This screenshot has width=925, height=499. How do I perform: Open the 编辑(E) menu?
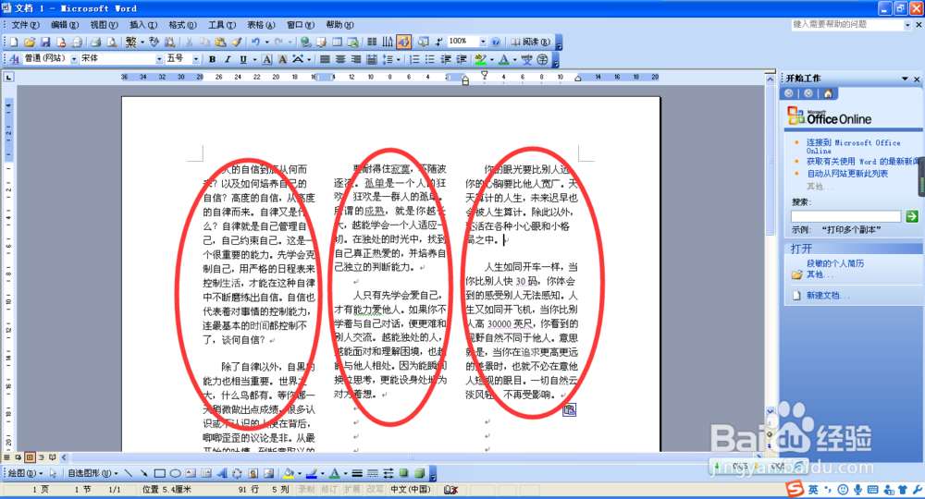tap(65, 25)
